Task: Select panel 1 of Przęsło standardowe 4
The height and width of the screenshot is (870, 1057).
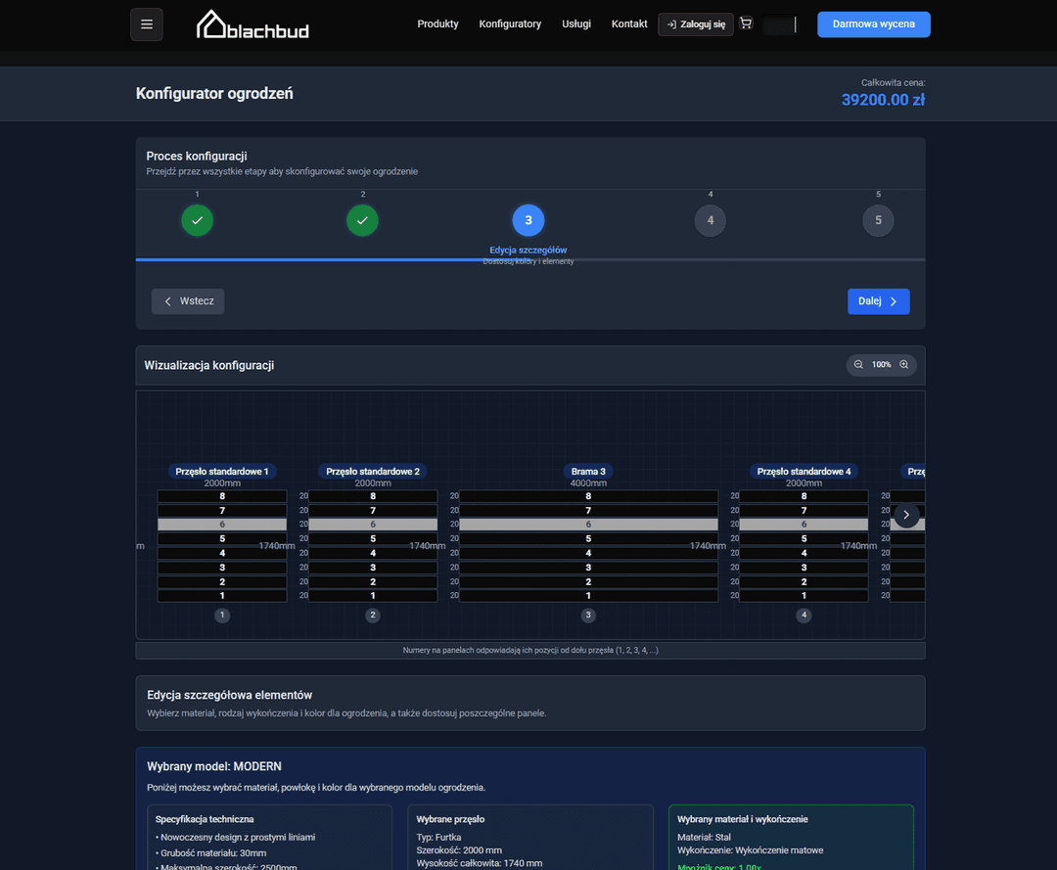Action: pyautogui.click(x=804, y=596)
